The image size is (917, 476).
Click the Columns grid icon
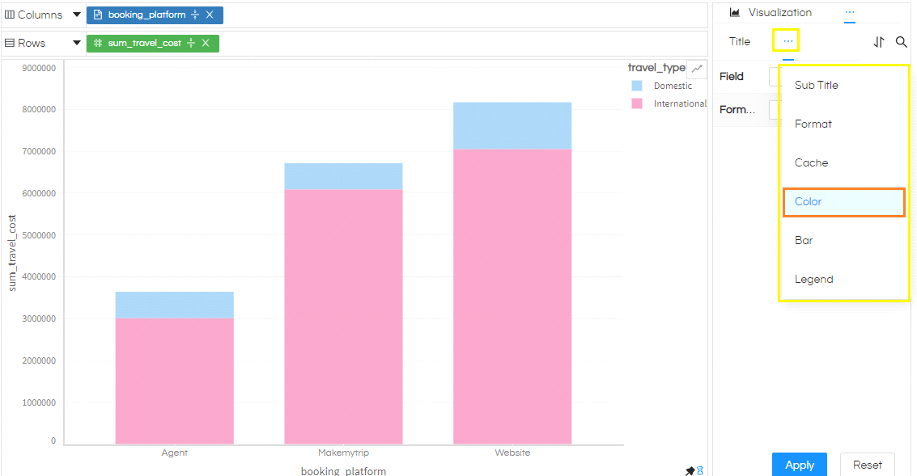[x=10, y=15]
